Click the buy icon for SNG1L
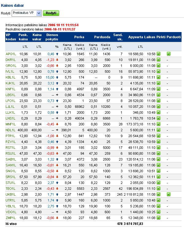 coord(159,171)
